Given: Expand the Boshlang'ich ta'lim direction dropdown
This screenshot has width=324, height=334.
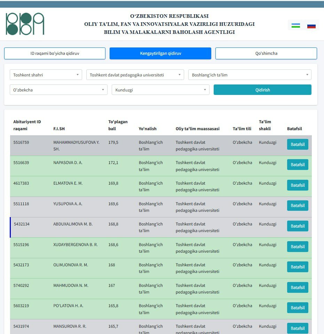Looking at the screenshot, I should pos(250,75).
